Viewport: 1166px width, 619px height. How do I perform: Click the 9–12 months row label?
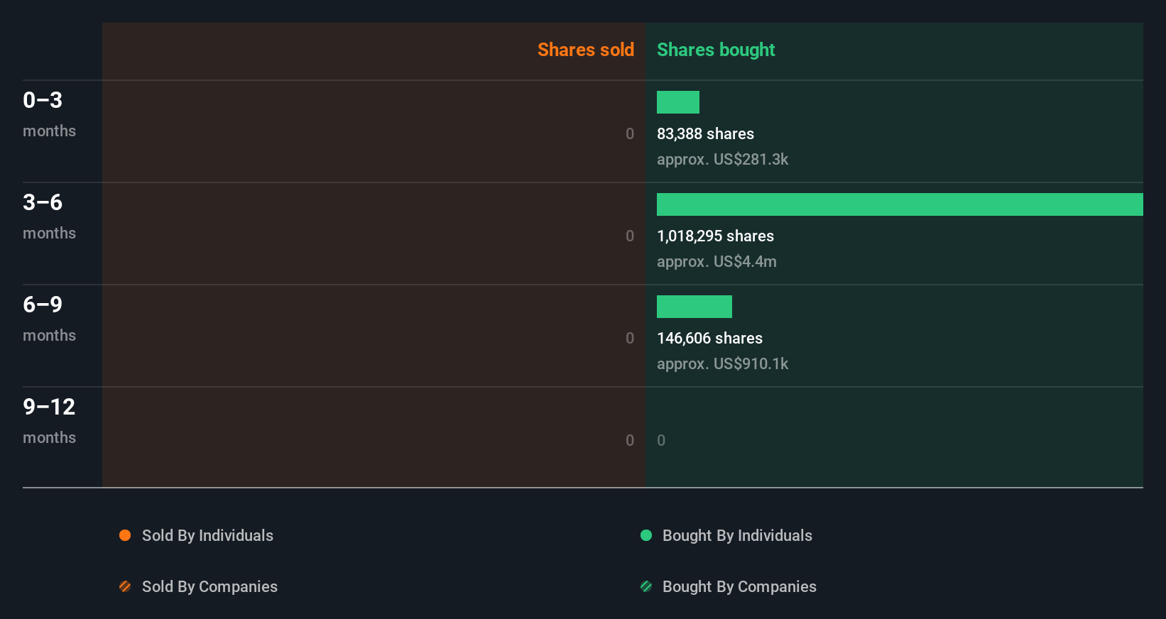tap(49, 421)
